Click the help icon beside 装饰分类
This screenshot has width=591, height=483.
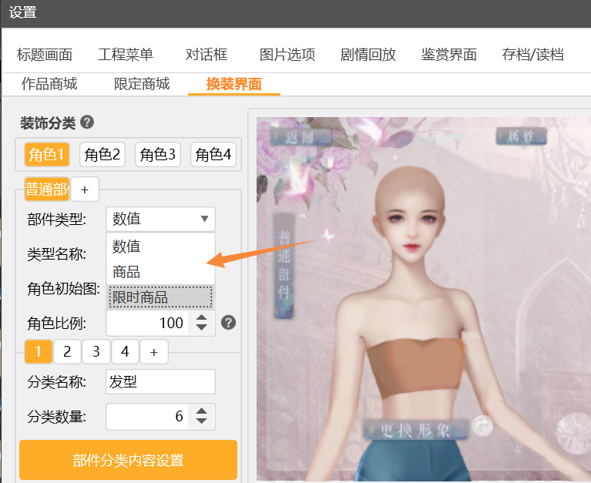click(x=87, y=122)
